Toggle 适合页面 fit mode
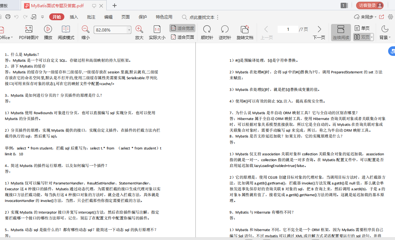 click(x=183, y=37)
